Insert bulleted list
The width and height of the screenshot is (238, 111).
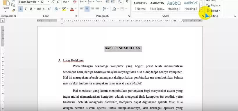click(x=82, y=2)
